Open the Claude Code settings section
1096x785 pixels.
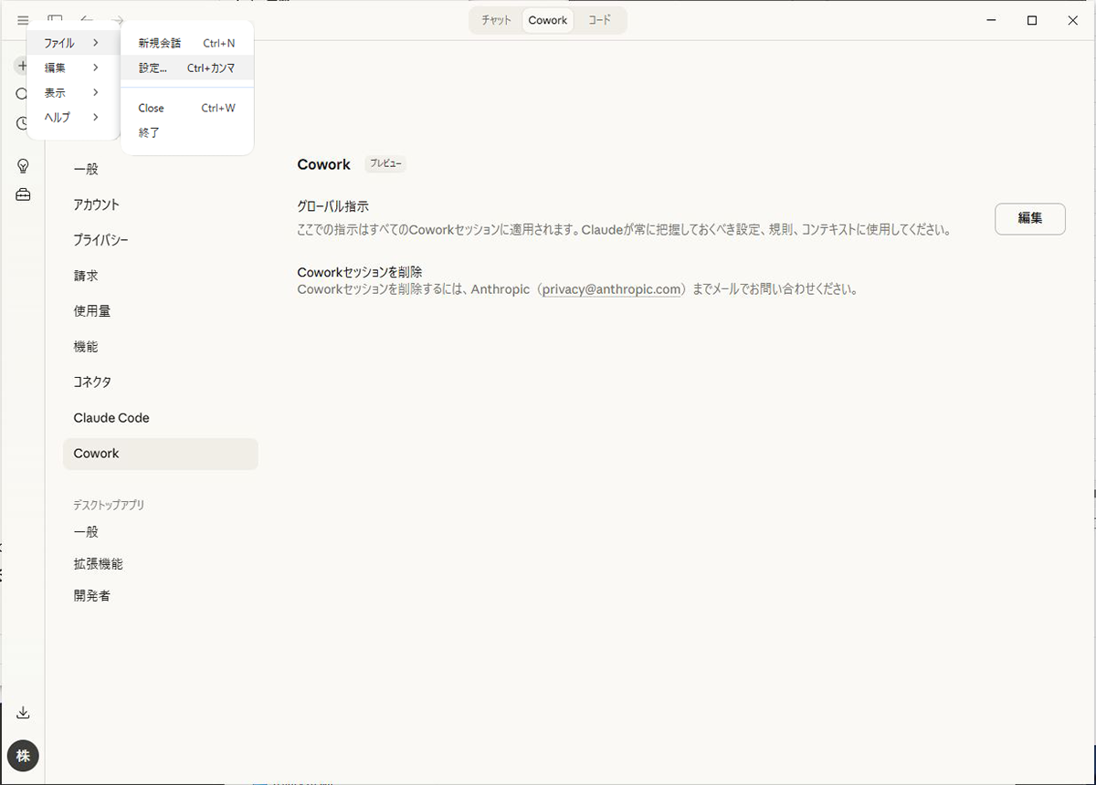[111, 418]
